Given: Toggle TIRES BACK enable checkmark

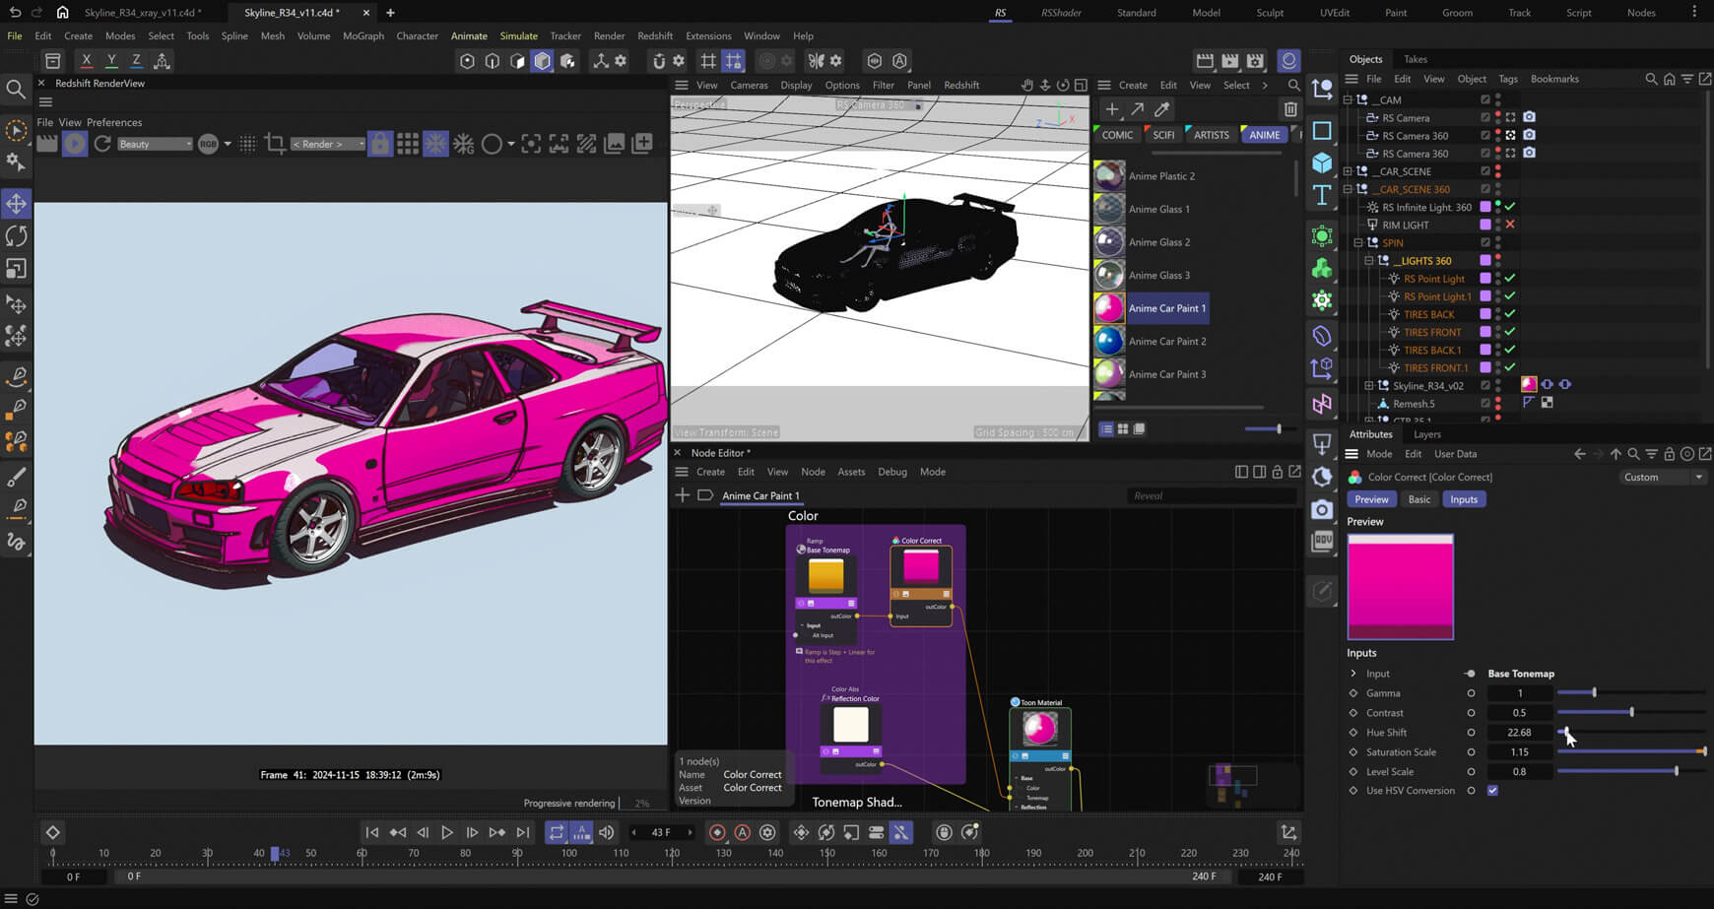Looking at the screenshot, I should click(x=1510, y=314).
